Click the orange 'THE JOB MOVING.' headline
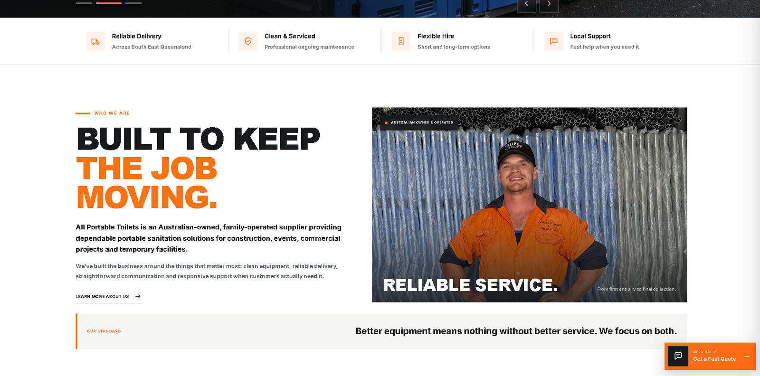Image resolution: width=760 pixels, height=376 pixels. click(147, 182)
